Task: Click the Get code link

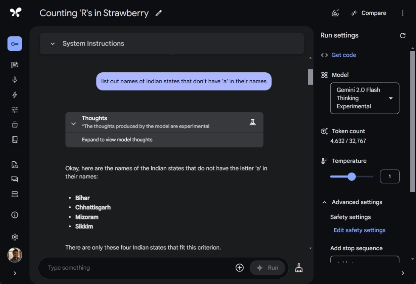Action: coord(343,55)
